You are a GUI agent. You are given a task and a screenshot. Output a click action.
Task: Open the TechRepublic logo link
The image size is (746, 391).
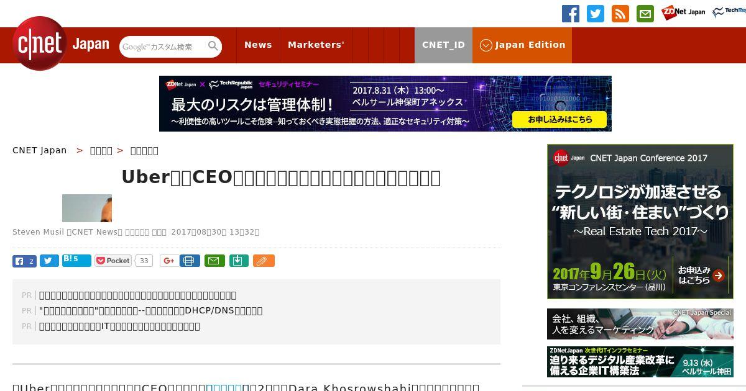click(729, 12)
